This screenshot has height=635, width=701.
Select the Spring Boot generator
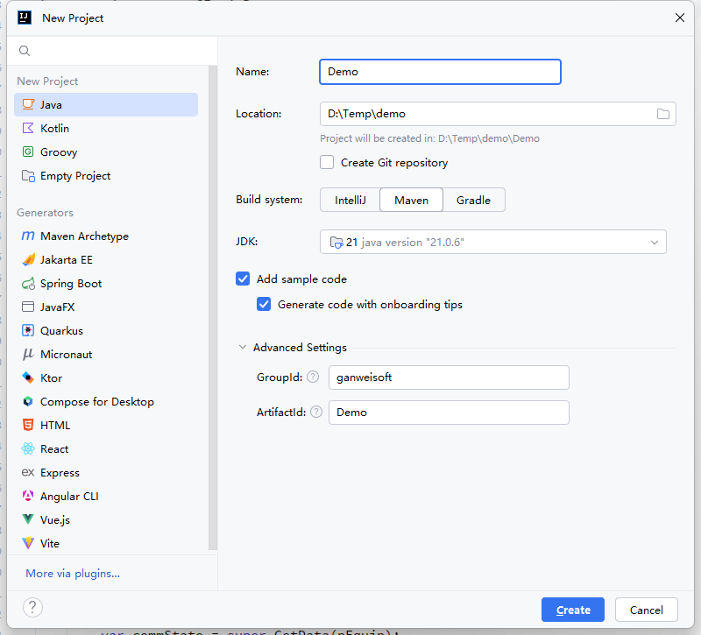70,284
